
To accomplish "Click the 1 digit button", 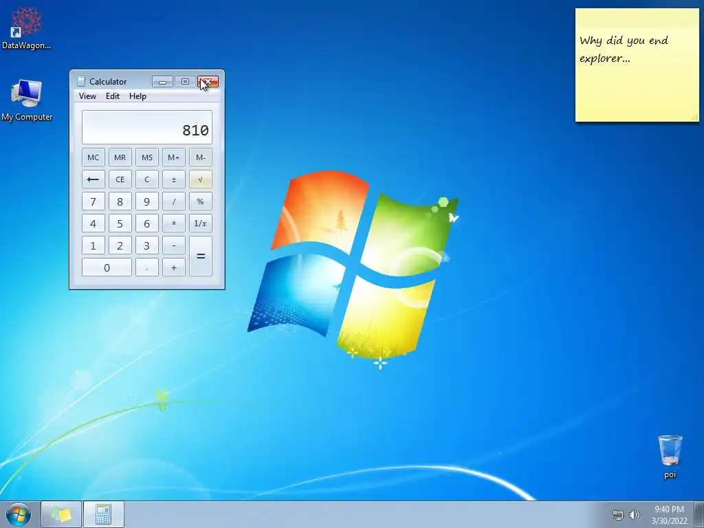I will [x=93, y=245].
